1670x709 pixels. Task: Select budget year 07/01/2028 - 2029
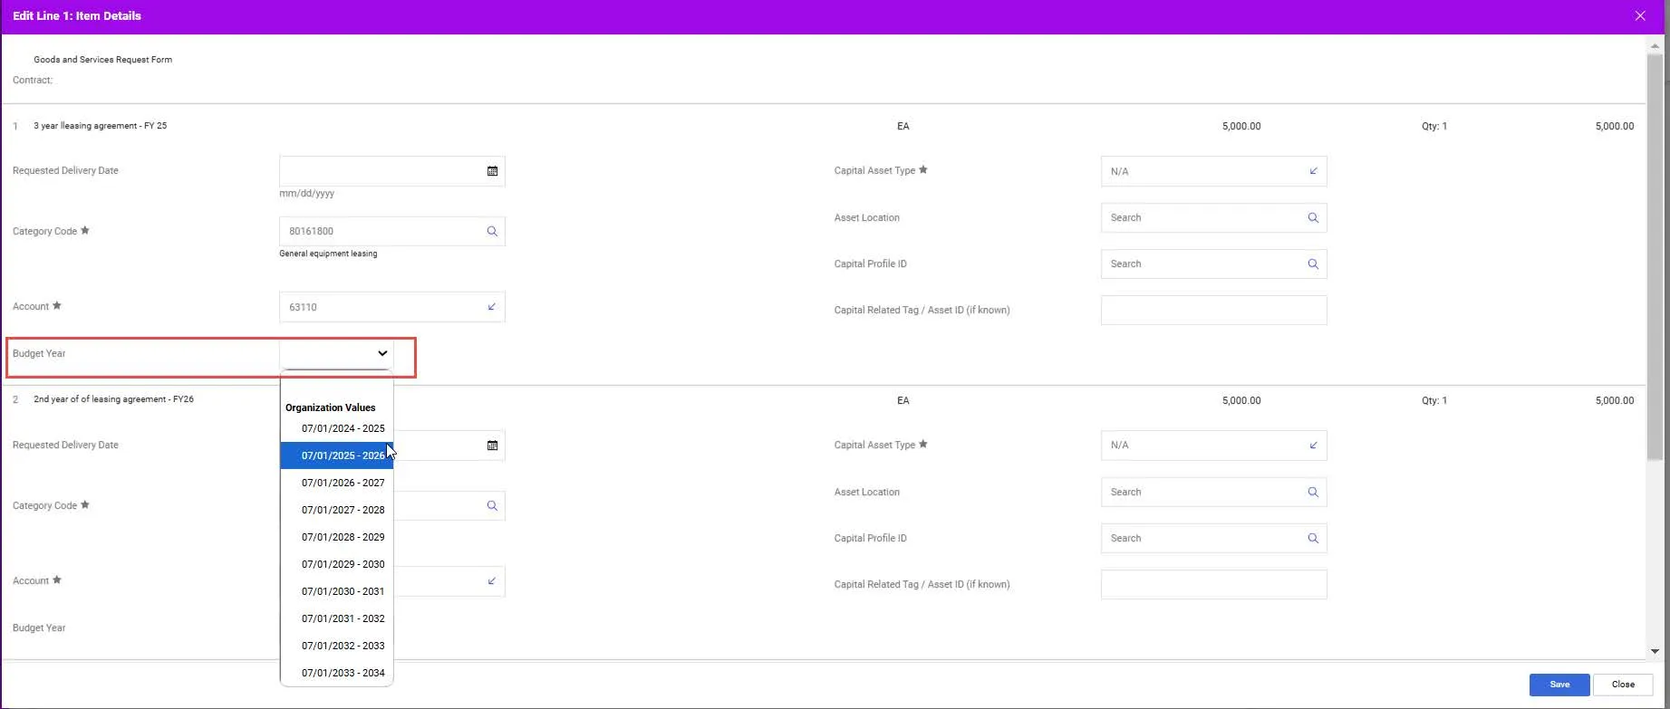tap(337, 537)
